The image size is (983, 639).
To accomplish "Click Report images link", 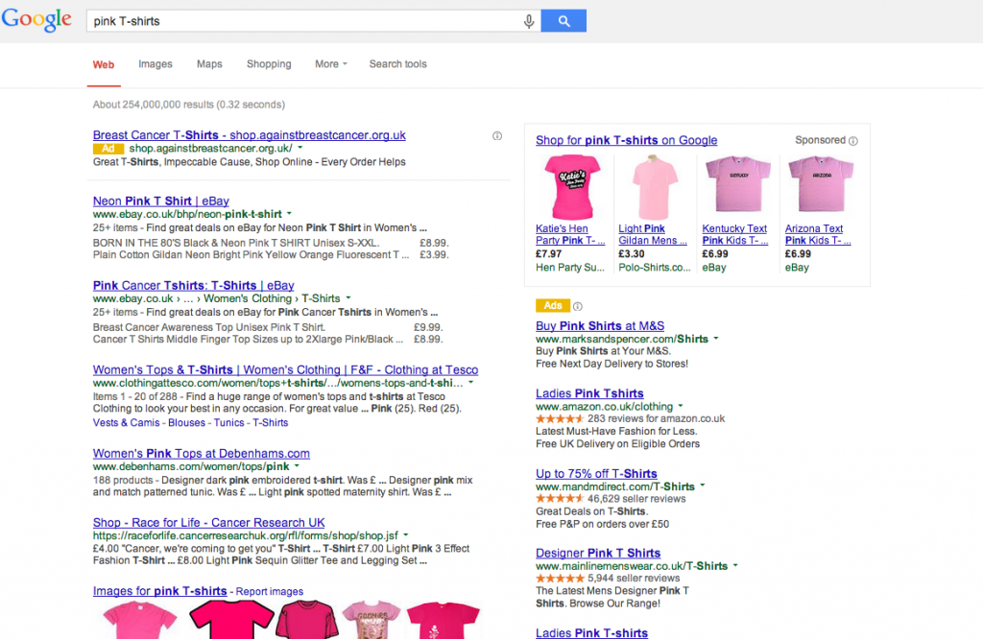I will coord(270,591).
